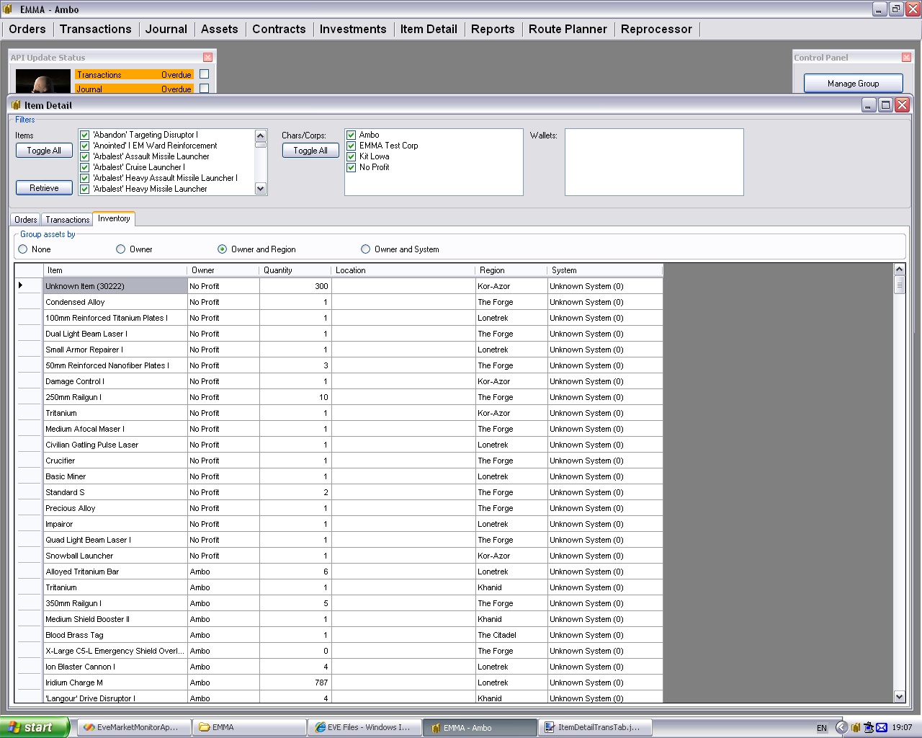Click the Windows Start button
922x738 pixels.
pyautogui.click(x=34, y=727)
